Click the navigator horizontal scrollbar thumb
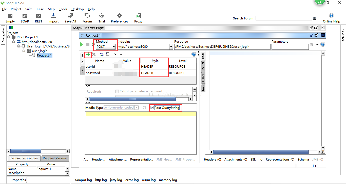Screen dimensions: 346x184 click(x=26, y=151)
